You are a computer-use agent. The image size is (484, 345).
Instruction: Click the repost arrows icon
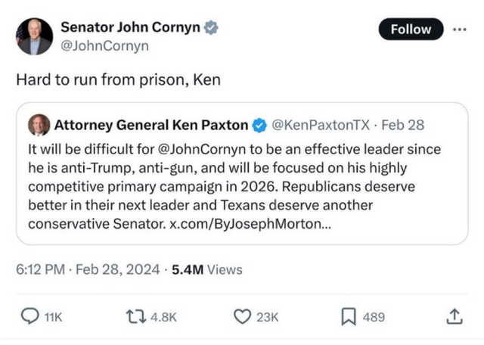pyautogui.click(x=136, y=317)
